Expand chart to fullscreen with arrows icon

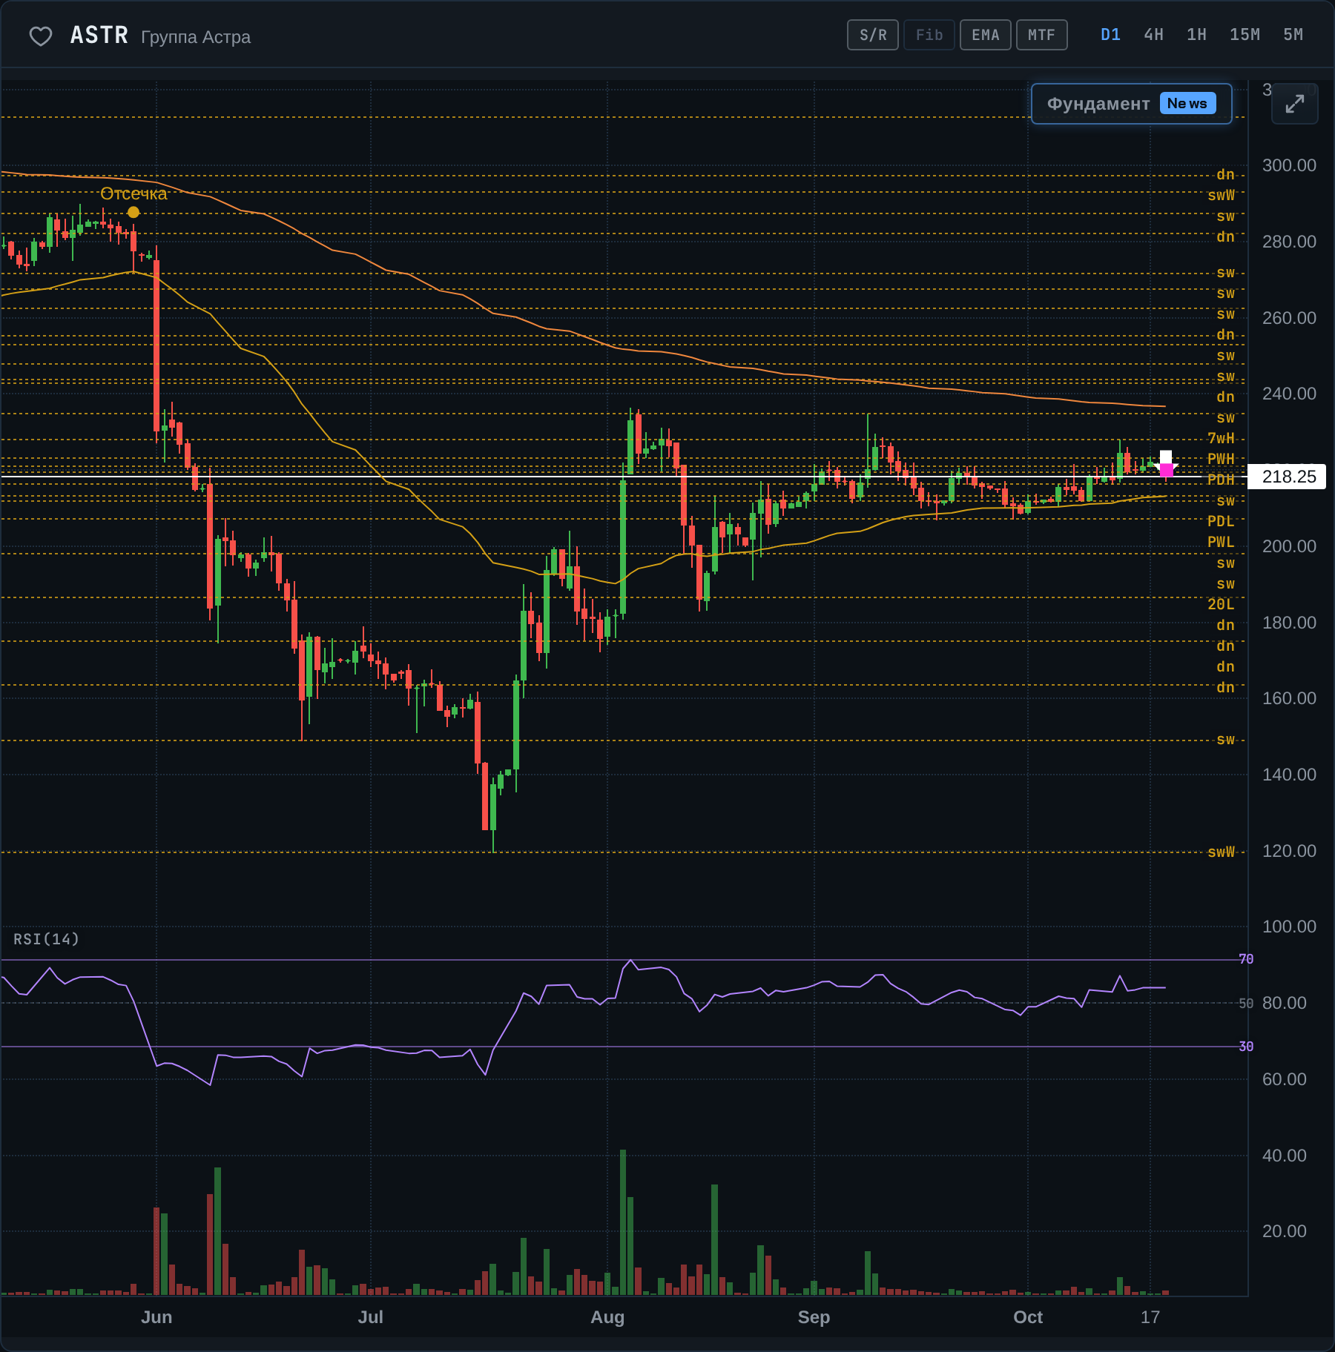tap(1294, 104)
